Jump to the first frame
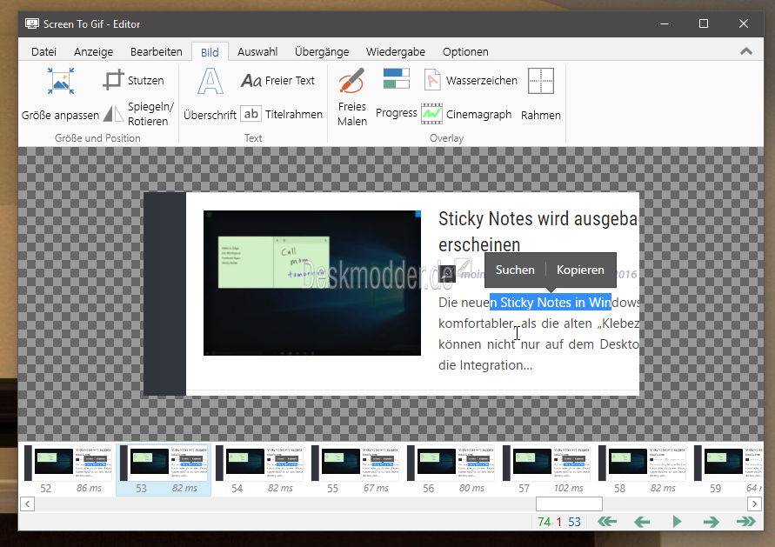The image size is (775, 547). 607,521
